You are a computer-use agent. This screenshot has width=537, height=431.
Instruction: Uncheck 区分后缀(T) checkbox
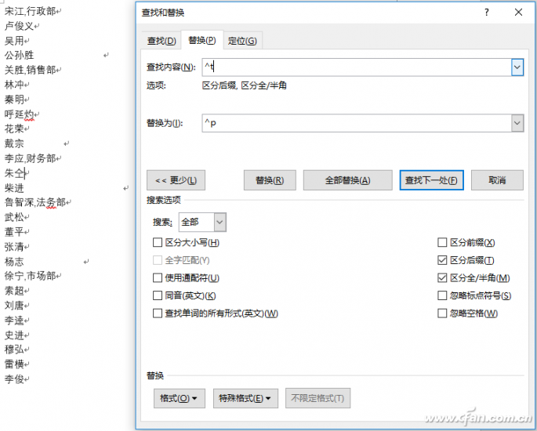(x=442, y=260)
